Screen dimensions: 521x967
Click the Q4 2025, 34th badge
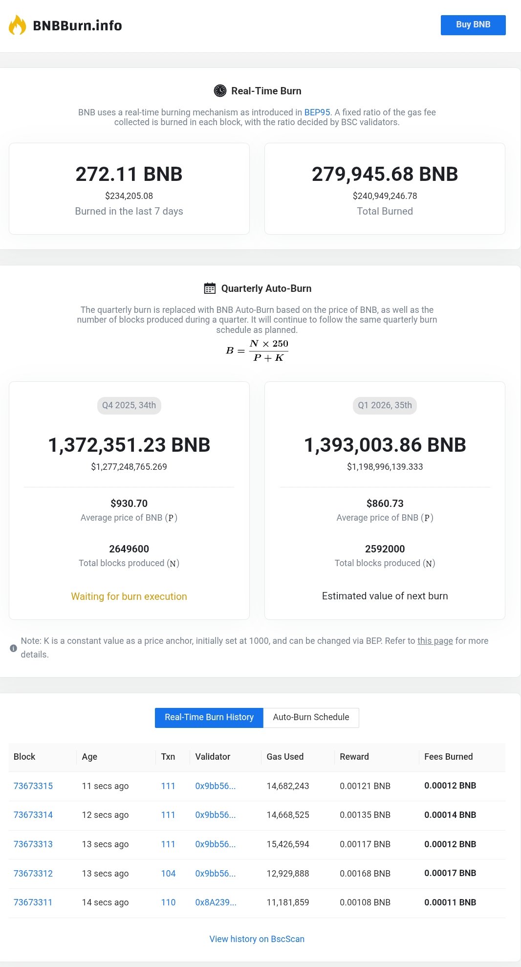pos(129,405)
